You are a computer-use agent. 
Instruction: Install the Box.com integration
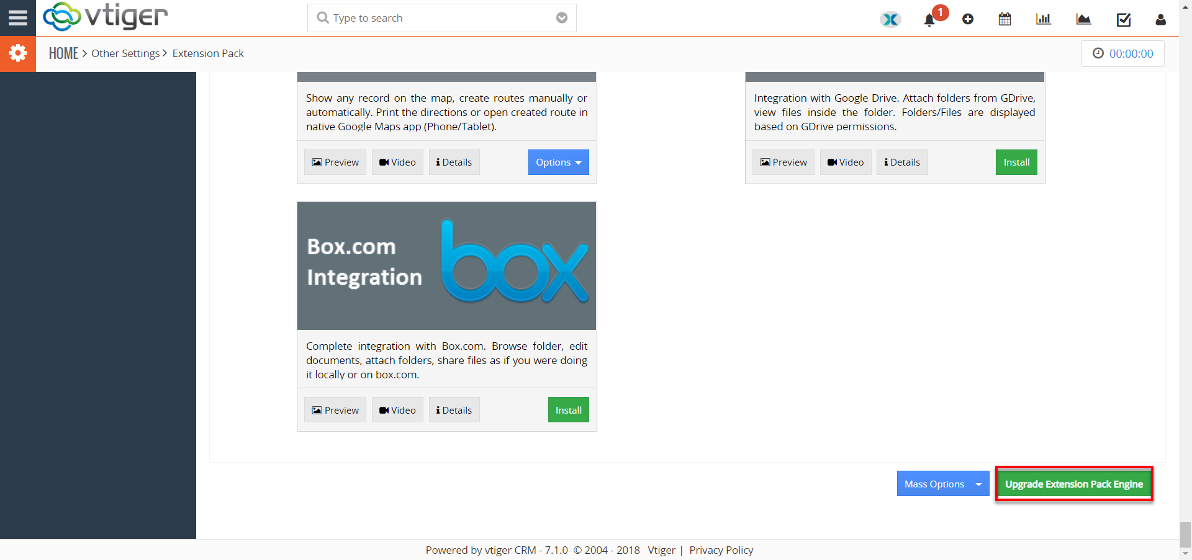pos(569,410)
